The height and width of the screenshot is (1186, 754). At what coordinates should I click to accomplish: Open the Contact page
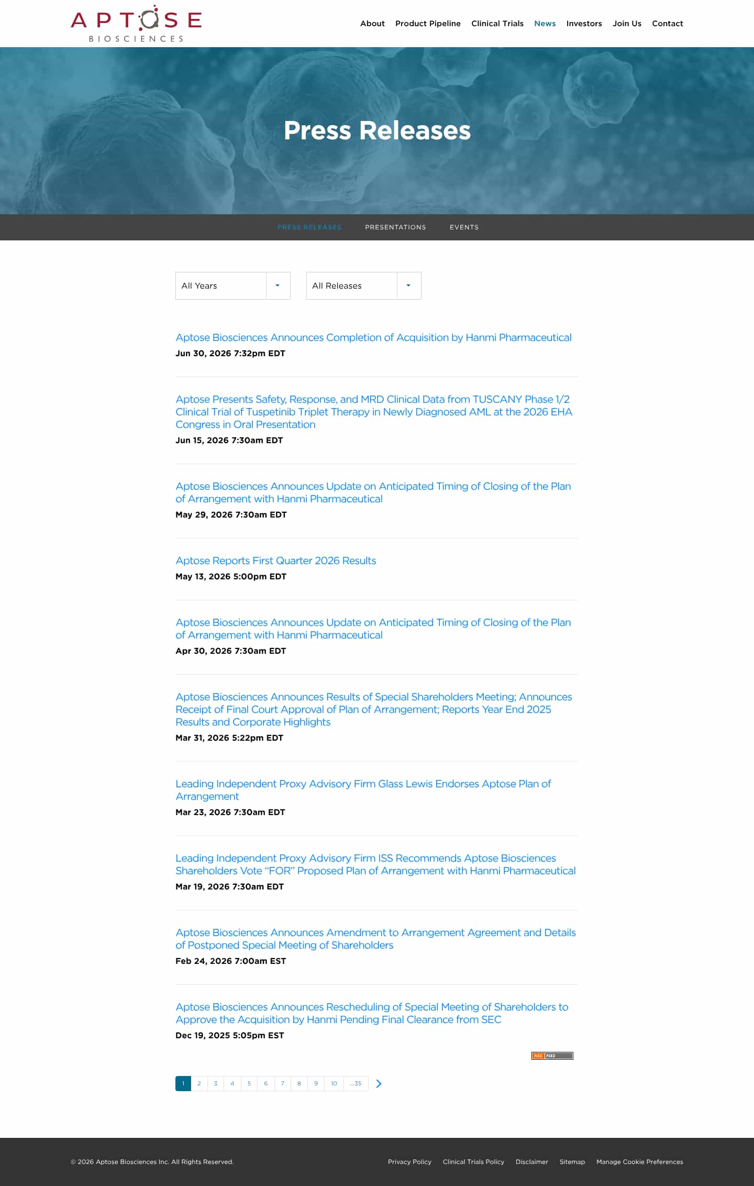(668, 24)
